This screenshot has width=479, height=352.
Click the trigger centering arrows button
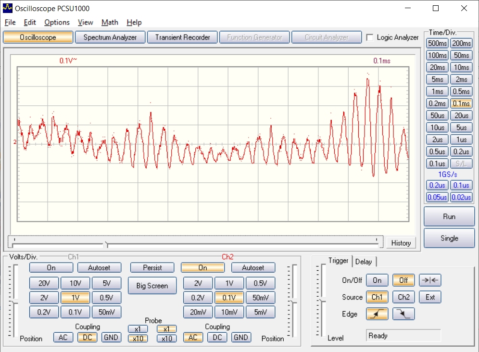[430, 280]
